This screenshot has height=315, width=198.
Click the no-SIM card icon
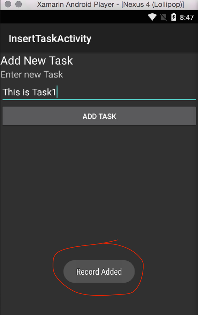[163, 17]
